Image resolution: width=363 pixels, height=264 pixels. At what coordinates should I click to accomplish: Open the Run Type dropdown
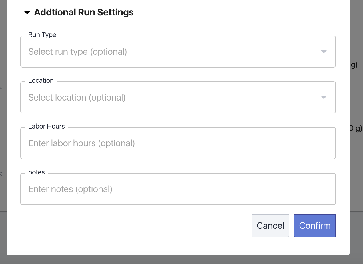click(x=178, y=52)
